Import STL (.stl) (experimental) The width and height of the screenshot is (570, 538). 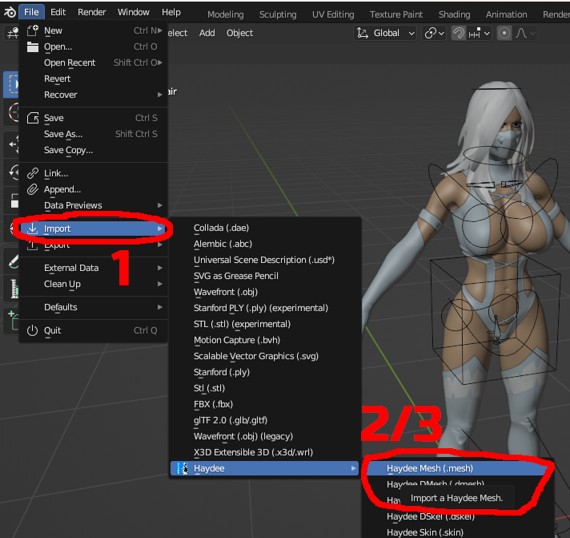pyautogui.click(x=265, y=324)
